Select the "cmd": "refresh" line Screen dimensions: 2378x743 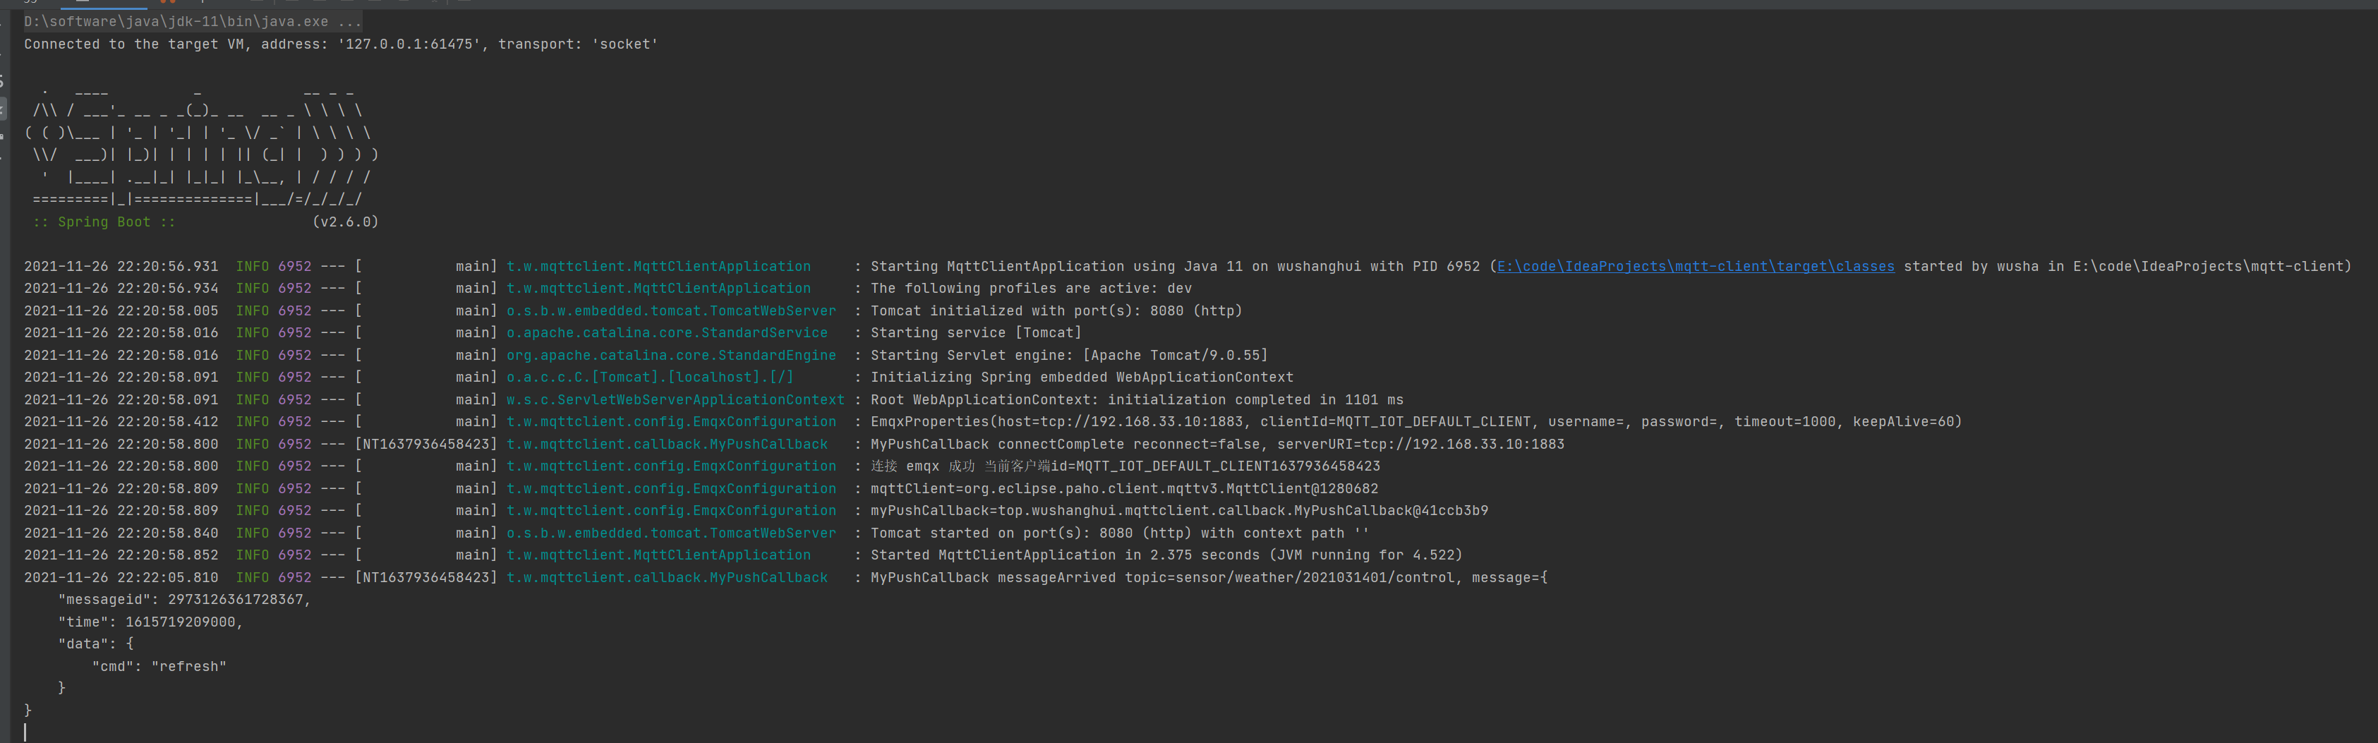click(x=159, y=666)
